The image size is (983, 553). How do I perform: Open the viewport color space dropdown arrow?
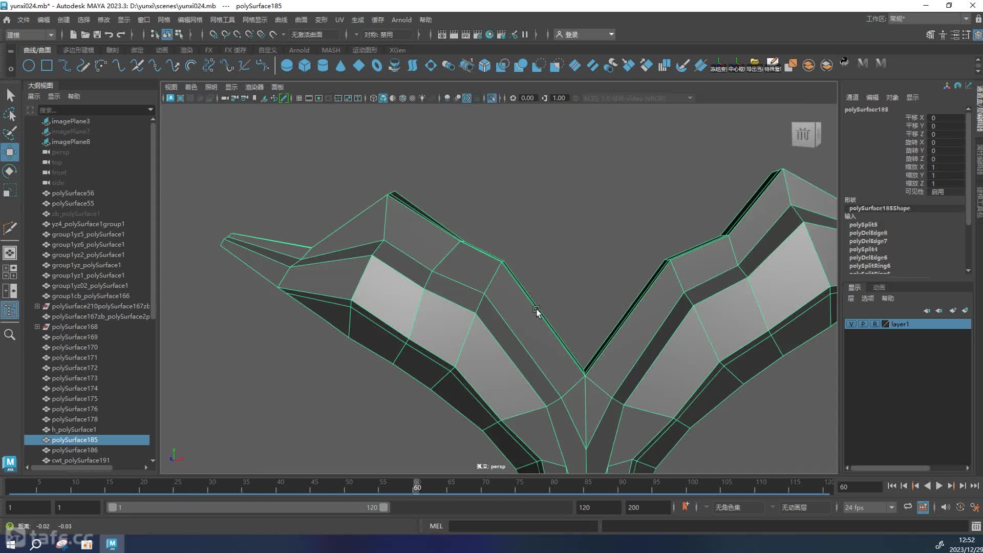click(x=690, y=98)
